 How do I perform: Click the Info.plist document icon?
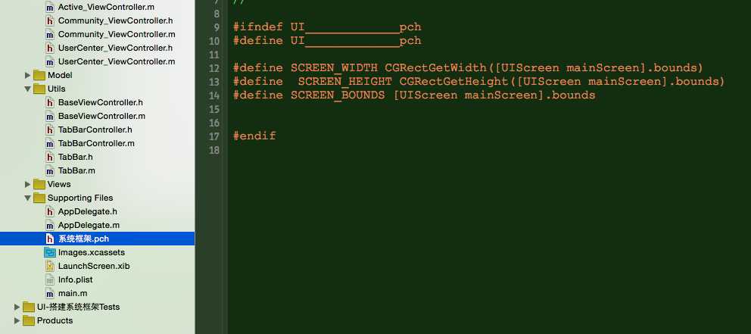pyautogui.click(x=50, y=279)
